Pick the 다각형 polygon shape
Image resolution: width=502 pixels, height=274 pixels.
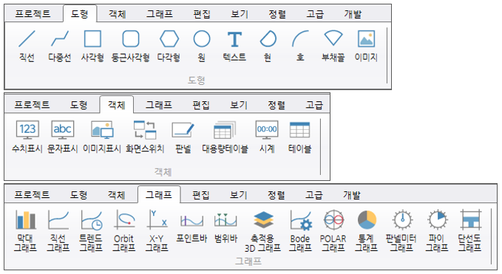coord(169,46)
